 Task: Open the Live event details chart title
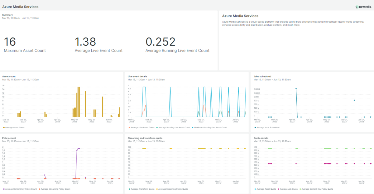(x=137, y=76)
